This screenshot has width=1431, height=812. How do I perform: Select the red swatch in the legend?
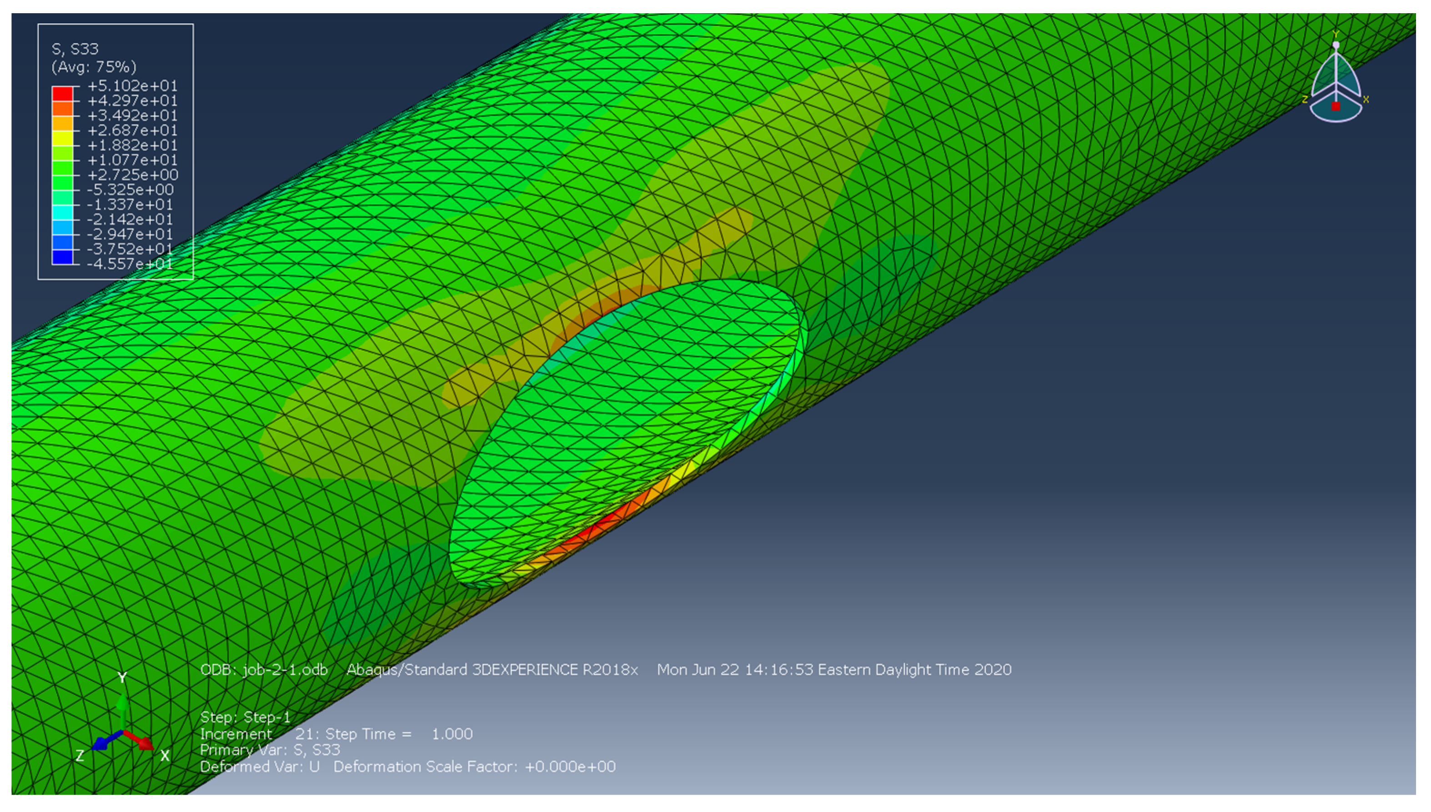click(62, 93)
